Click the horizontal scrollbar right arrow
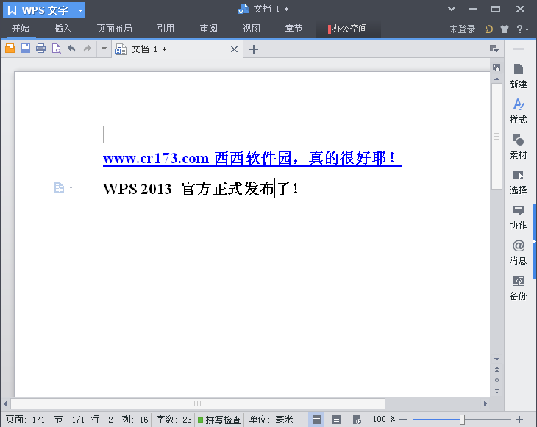The width and height of the screenshot is (537, 427). click(x=486, y=403)
